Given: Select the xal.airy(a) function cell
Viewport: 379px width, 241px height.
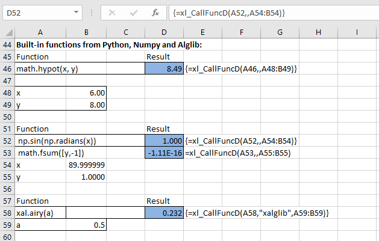Looking at the screenshot, I should click(41, 213).
